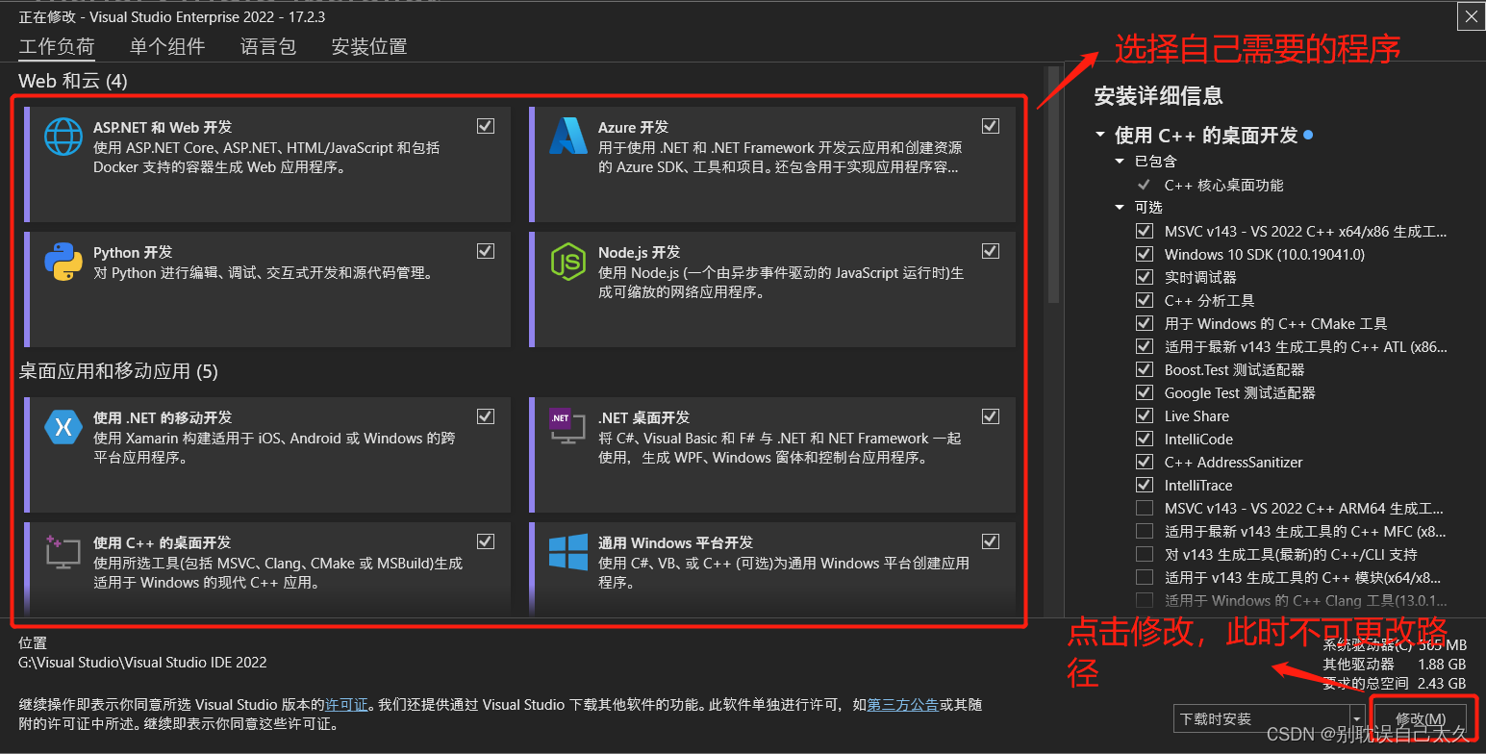1486x754 pixels.
Task: Switch to the 语言包 (Language packs) tab
Action: point(268,46)
